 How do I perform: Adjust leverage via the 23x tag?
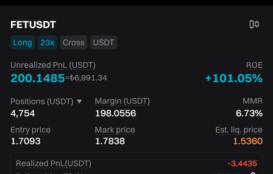click(x=47, y=42)
